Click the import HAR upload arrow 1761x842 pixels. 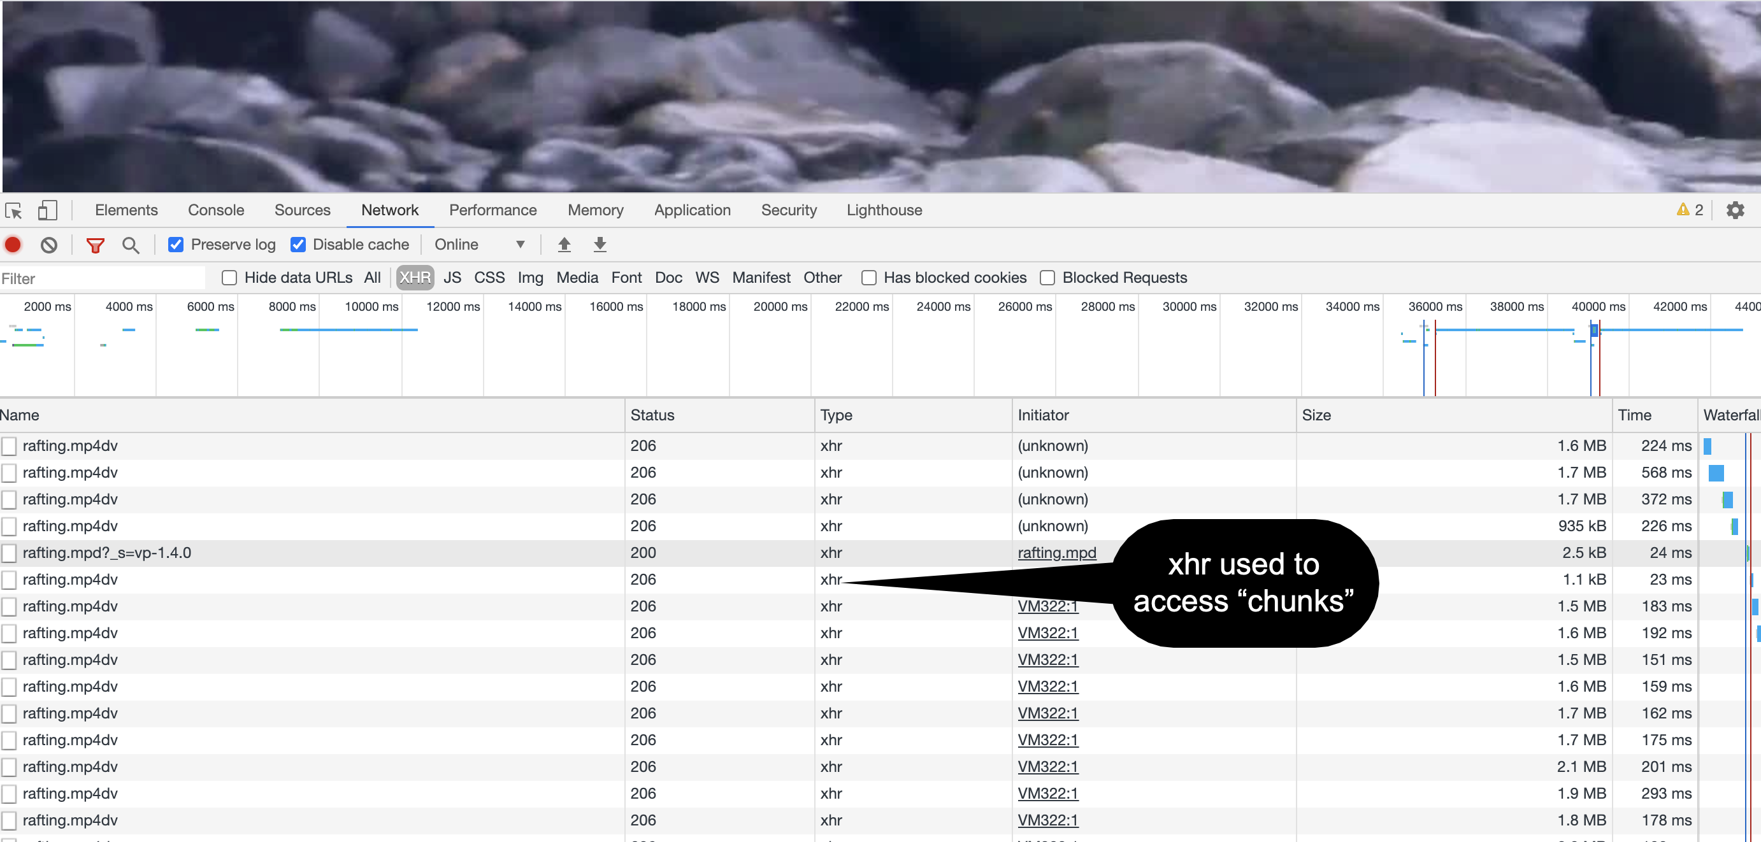(564, 245)
